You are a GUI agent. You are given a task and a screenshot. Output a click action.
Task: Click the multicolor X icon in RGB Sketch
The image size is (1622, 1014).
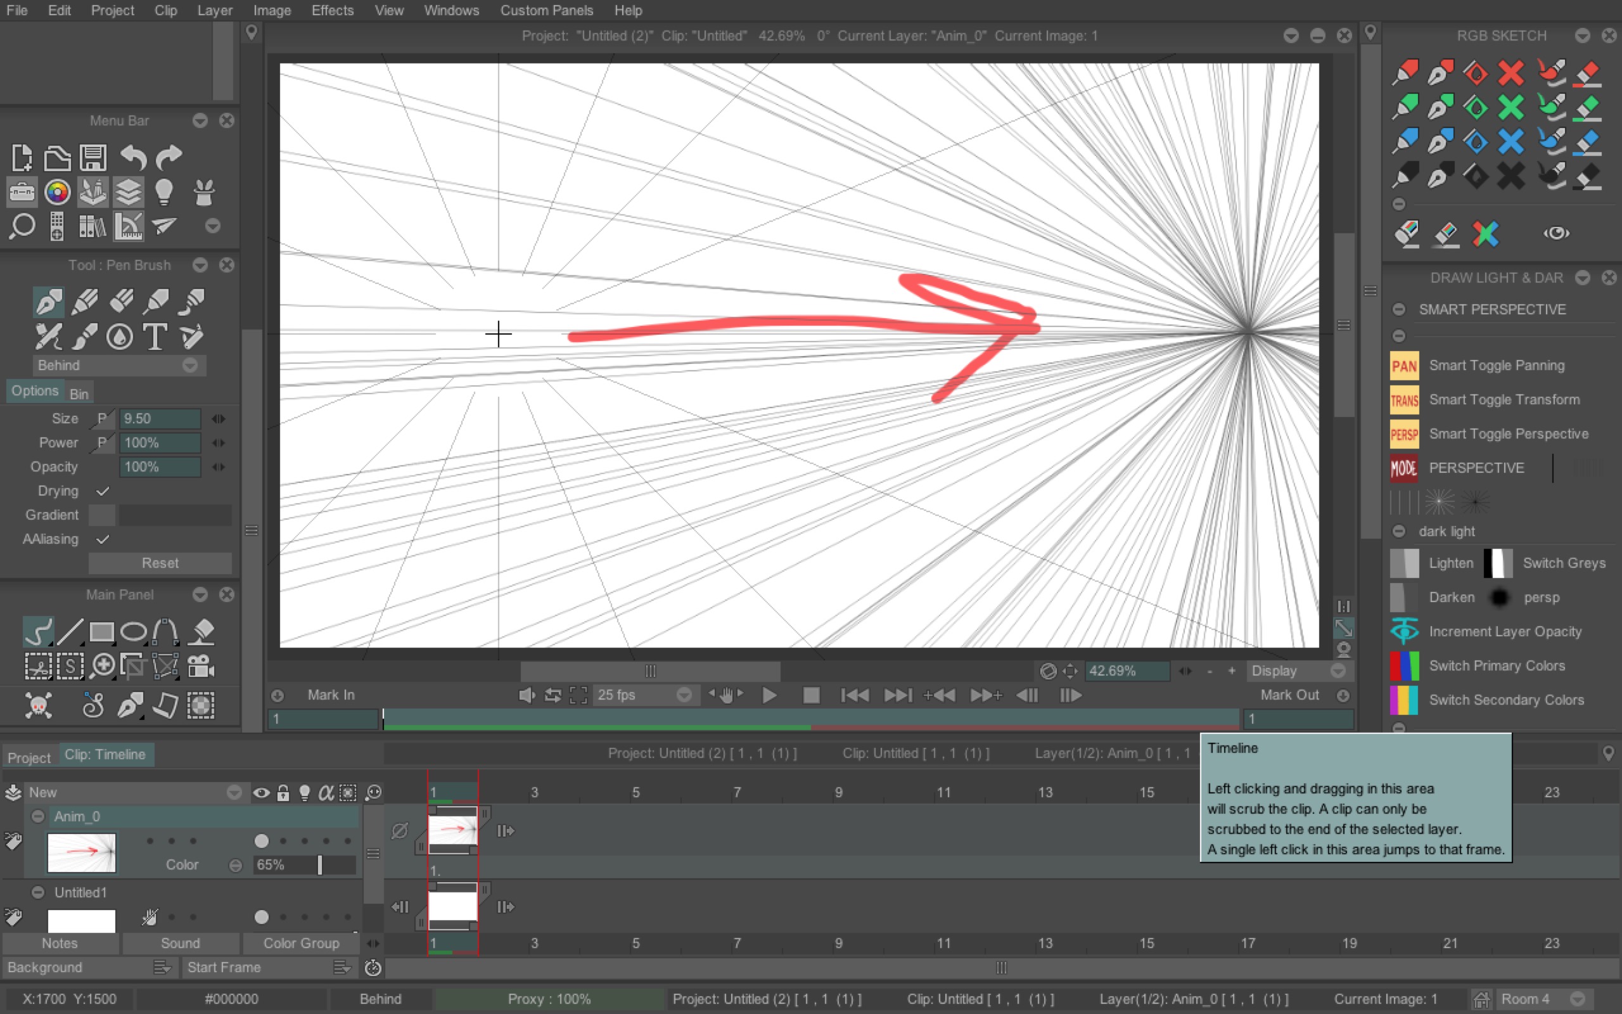(x=1486, y=233)
